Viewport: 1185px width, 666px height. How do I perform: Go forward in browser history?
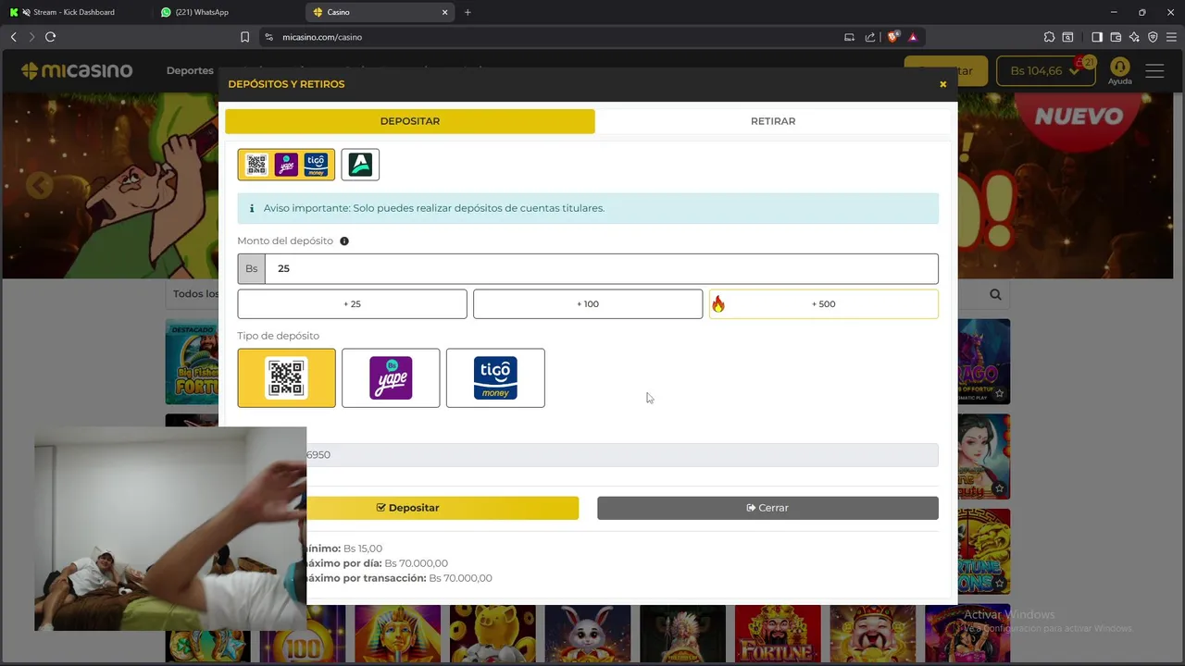tap(31, 37)
